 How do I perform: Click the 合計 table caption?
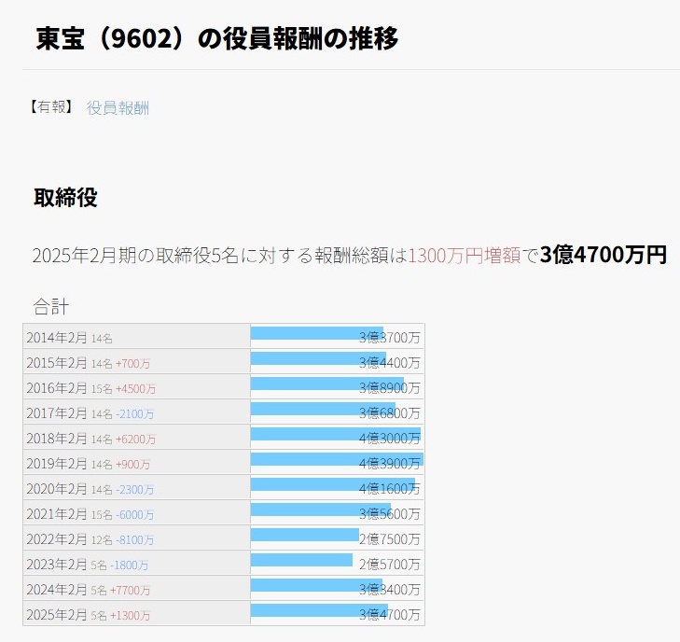click(x=50, y=307)
